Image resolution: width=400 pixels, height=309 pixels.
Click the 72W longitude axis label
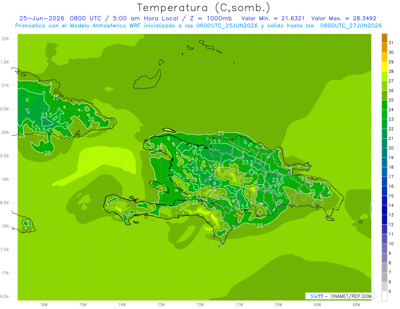pos(200,305)
